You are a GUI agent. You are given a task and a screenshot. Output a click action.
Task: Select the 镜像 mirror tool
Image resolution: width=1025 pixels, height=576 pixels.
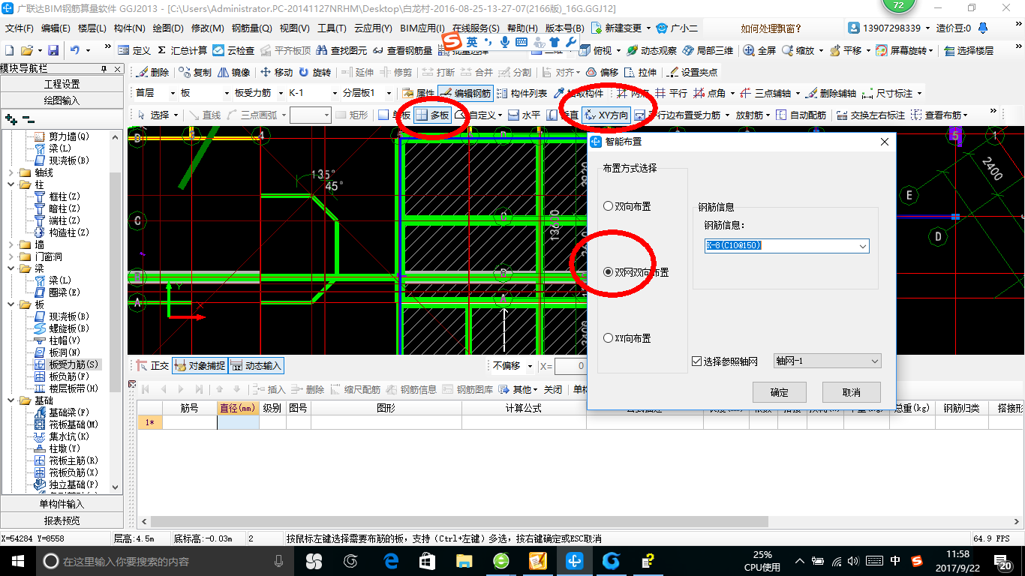(233, 73)
